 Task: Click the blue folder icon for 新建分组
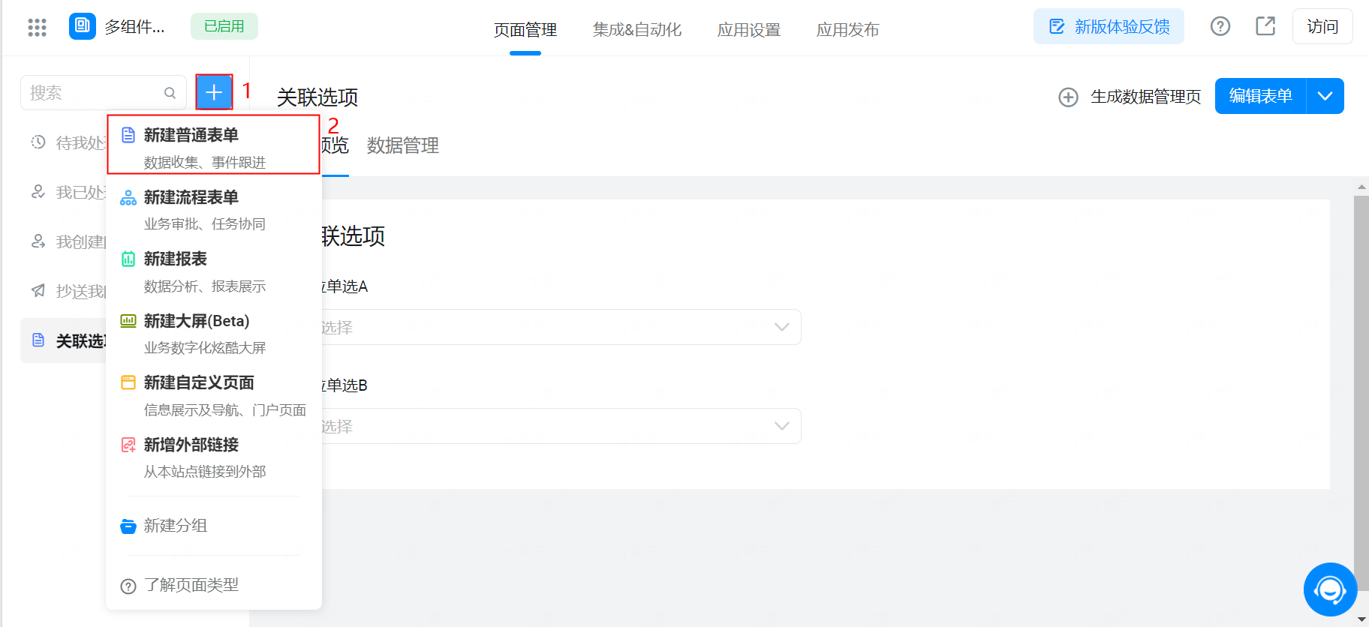(x=128, y=526)
